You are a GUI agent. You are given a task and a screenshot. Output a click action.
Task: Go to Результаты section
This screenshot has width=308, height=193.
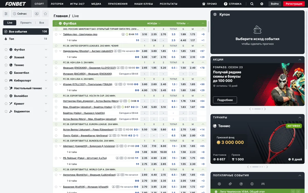[168, 4]
